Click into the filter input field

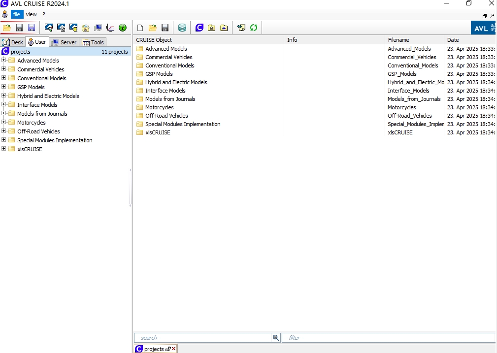click(388, 338)
